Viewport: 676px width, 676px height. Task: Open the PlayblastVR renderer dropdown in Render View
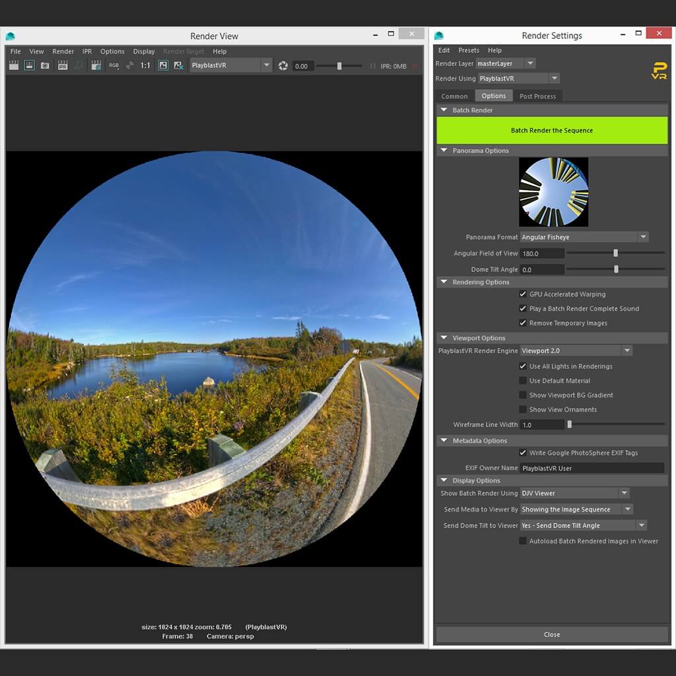(x=230, y=65)
